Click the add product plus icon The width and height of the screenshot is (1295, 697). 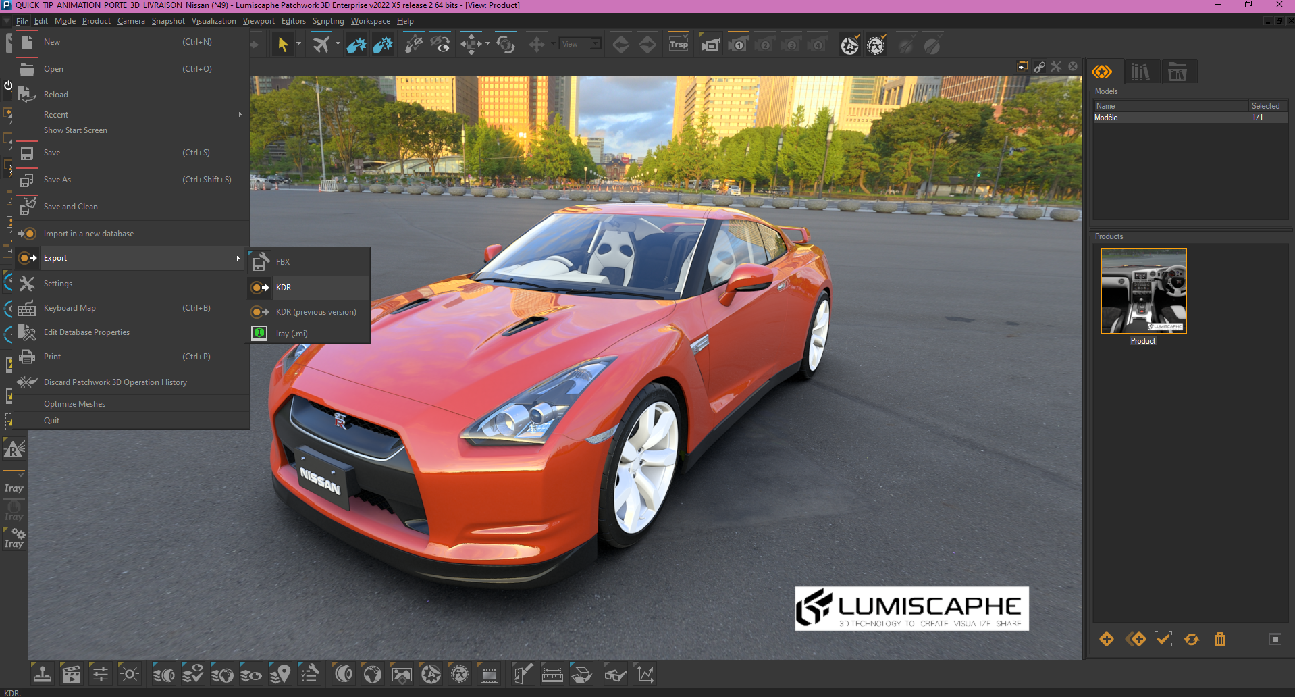pos(1107,639)
